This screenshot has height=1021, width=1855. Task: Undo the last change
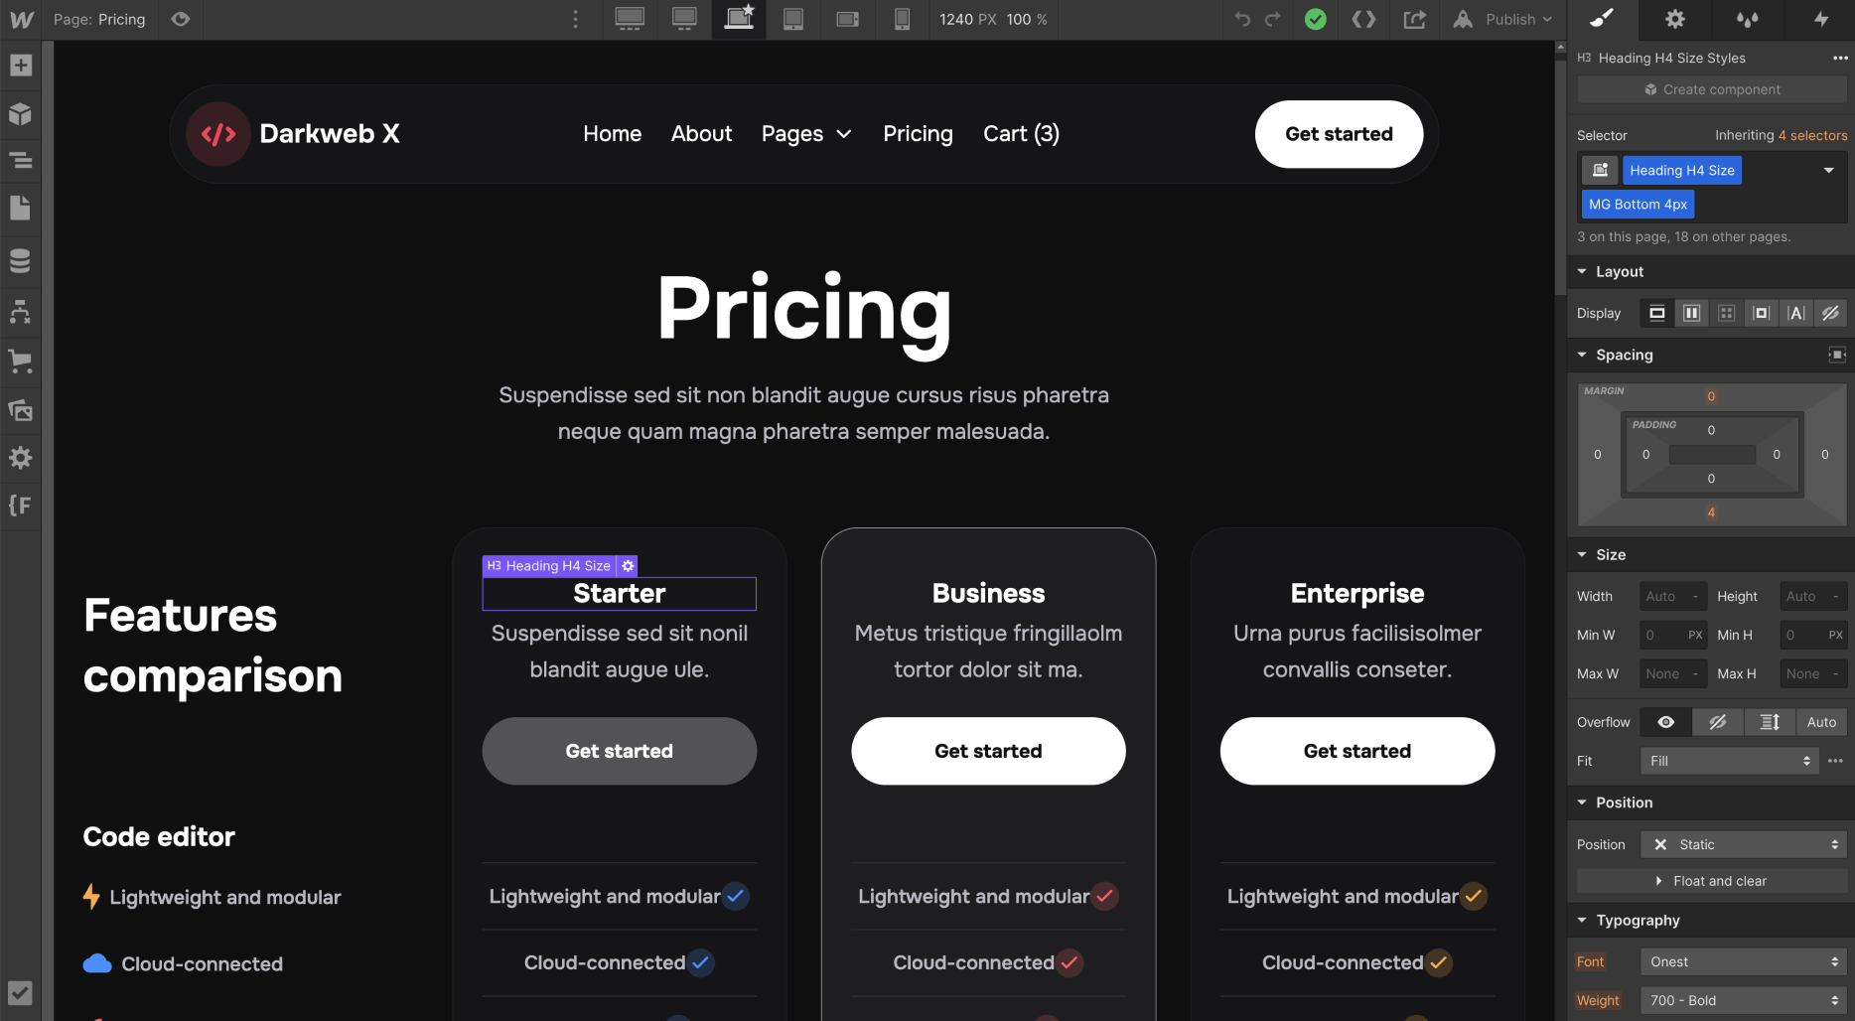pos(1243,20)
